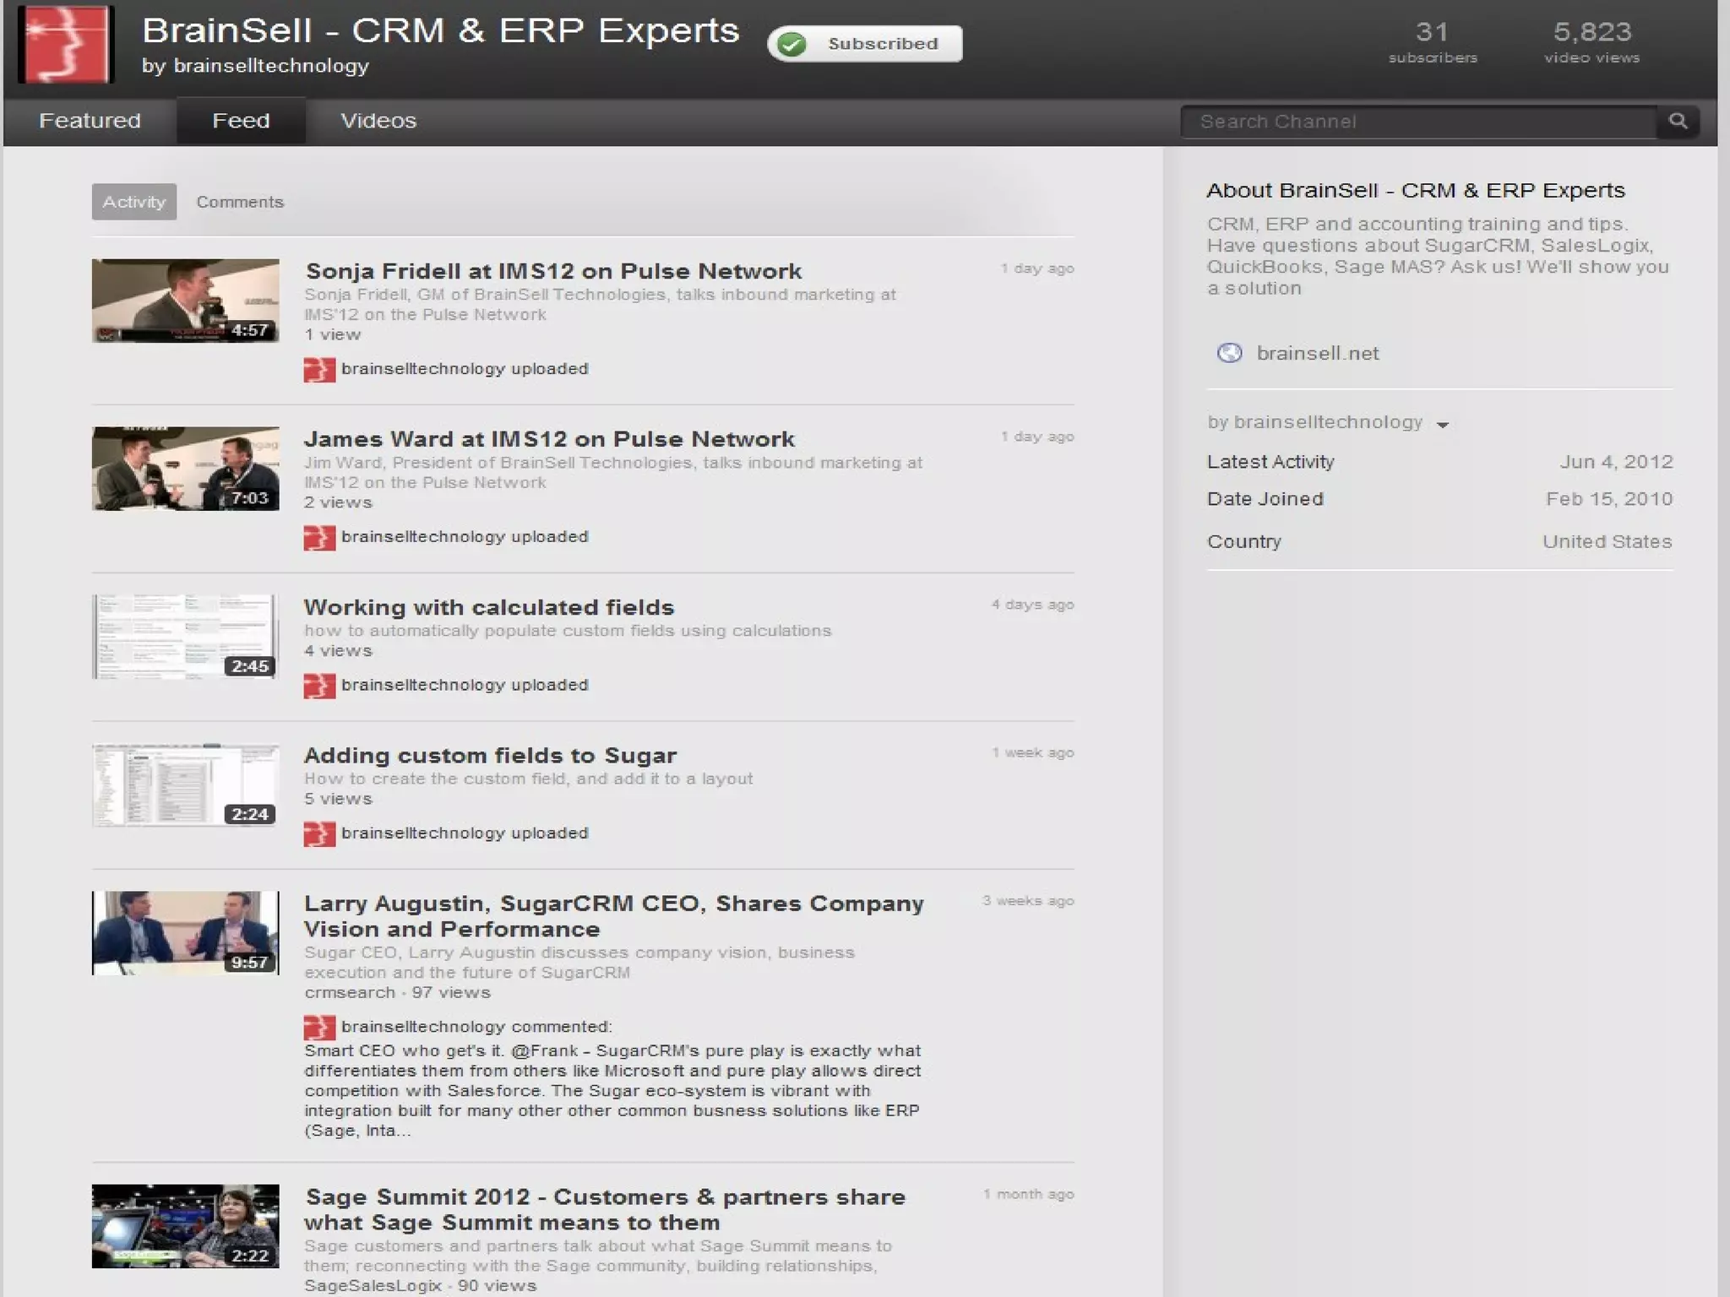Click uploader avatar under calculated fields video
This screenshot has height=1297, width=1730.
[319, 686]
